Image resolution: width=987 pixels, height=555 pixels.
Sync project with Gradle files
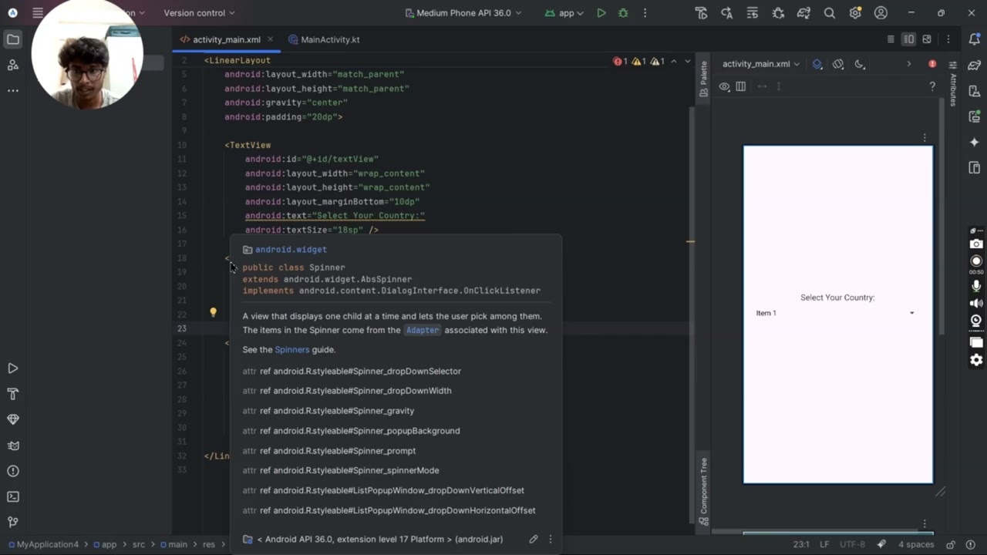803,13
